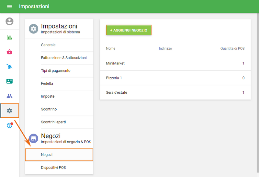Screen dimensions: 259x177
Task: Click POS count 1 for Sera d'estate
Action: [243, 92]
